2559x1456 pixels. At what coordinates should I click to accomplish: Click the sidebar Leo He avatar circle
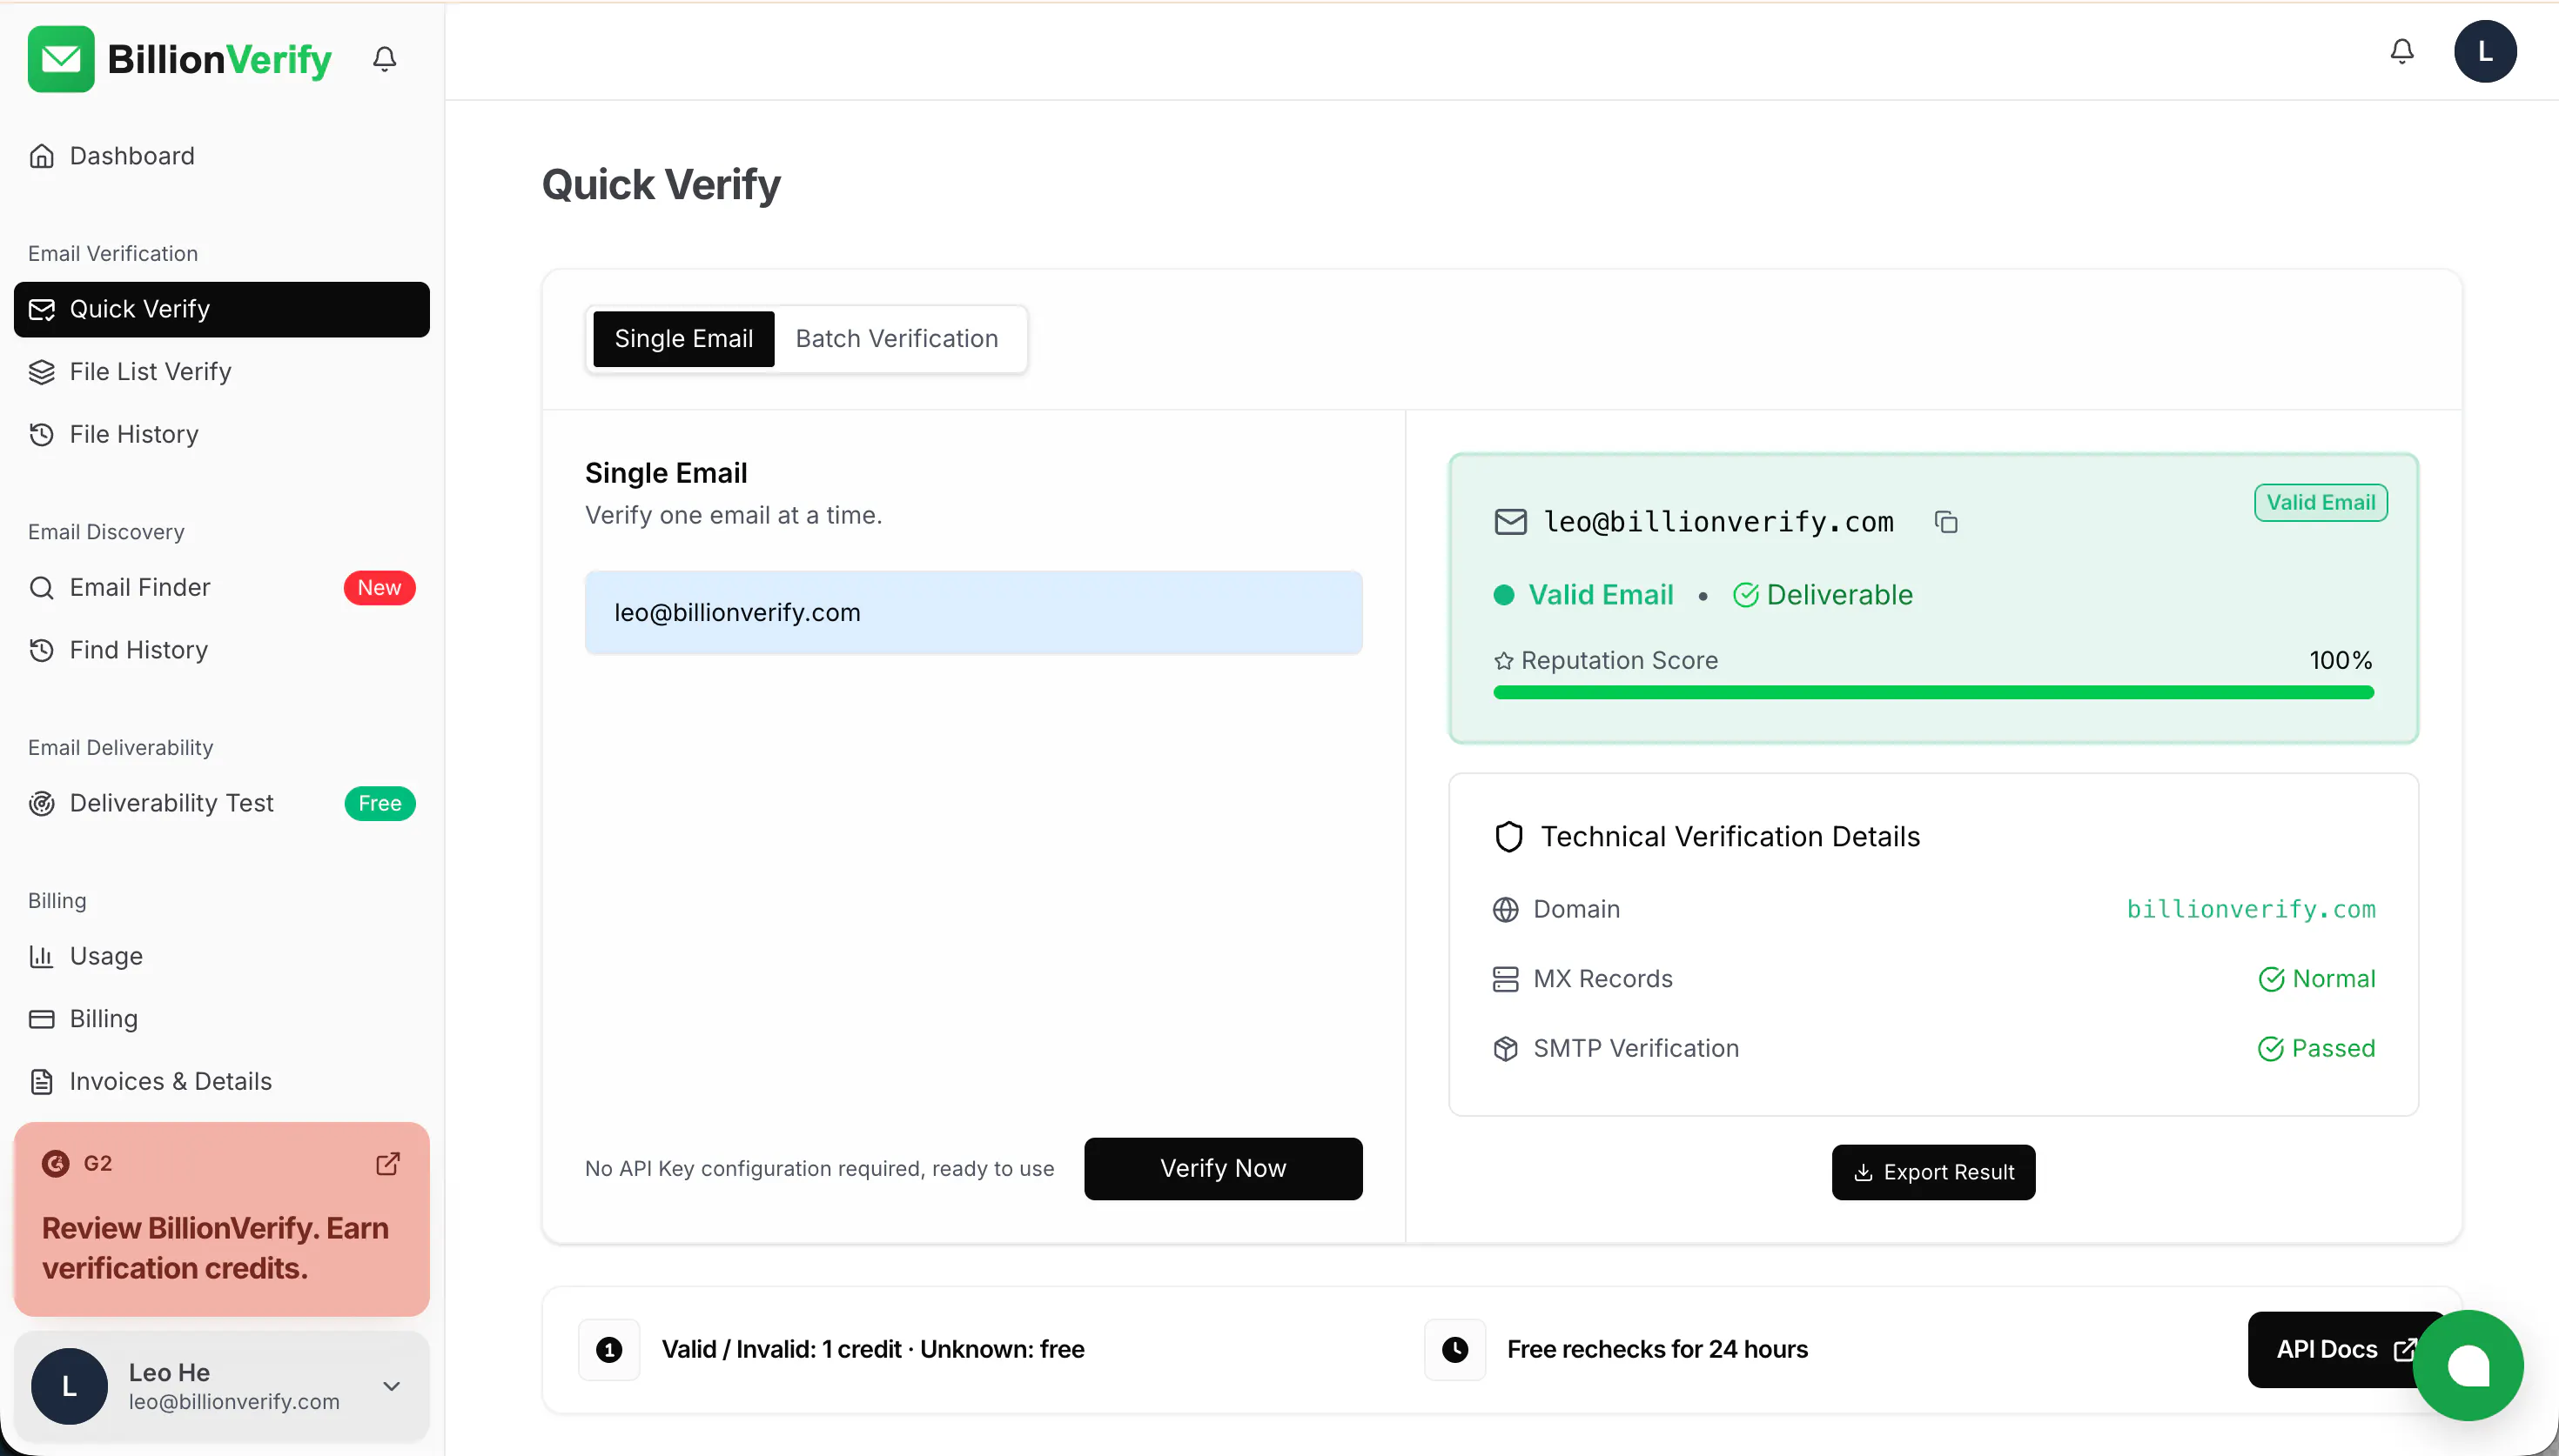pos(69,1386)
